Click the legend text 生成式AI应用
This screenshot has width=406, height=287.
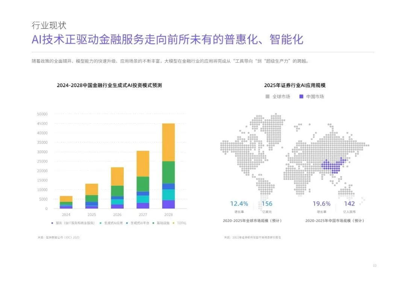114,223
